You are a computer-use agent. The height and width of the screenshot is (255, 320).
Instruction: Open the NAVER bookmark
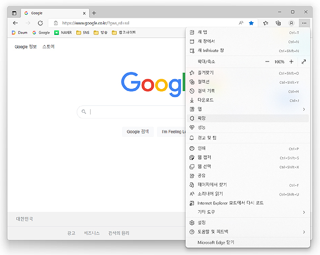pyautogui.click(x=63, y=32)
